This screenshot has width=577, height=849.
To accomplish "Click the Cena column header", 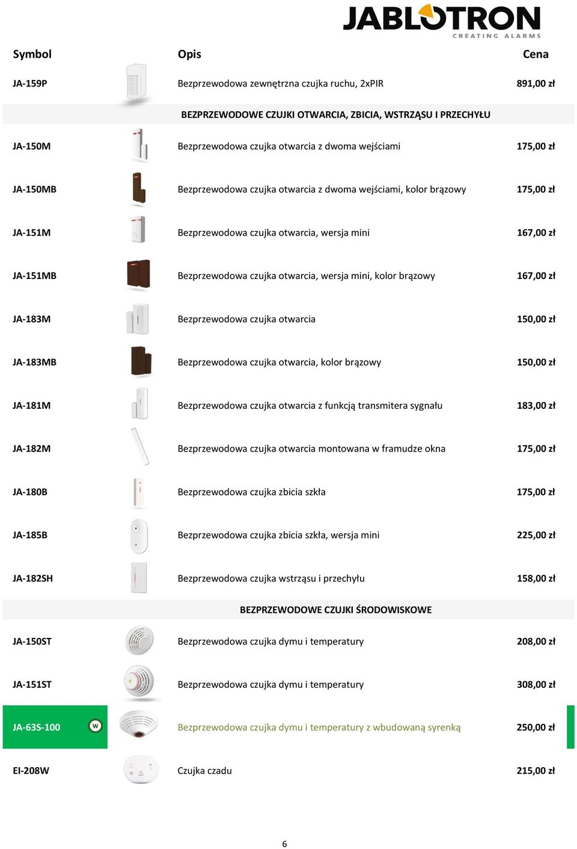I will click(536, 54).
